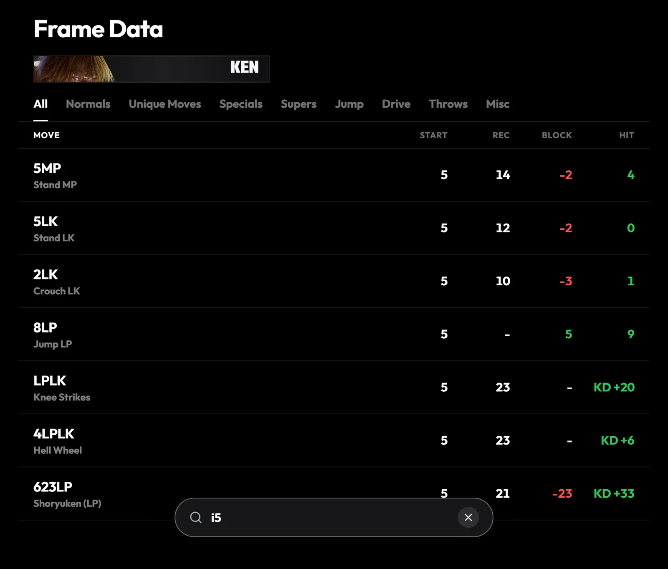Open the KEN character selector banner
Screen dimensions: 668x569
[152, 69]
